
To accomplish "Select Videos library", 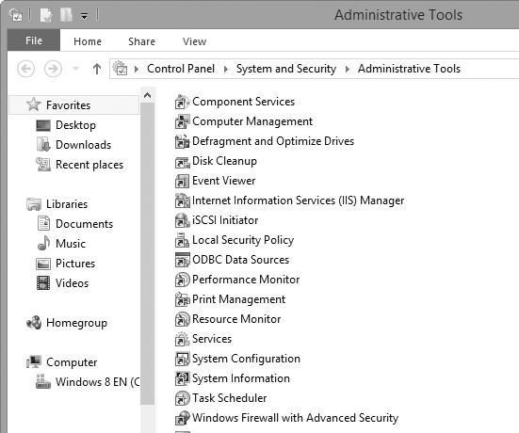I will click(62, 283).
